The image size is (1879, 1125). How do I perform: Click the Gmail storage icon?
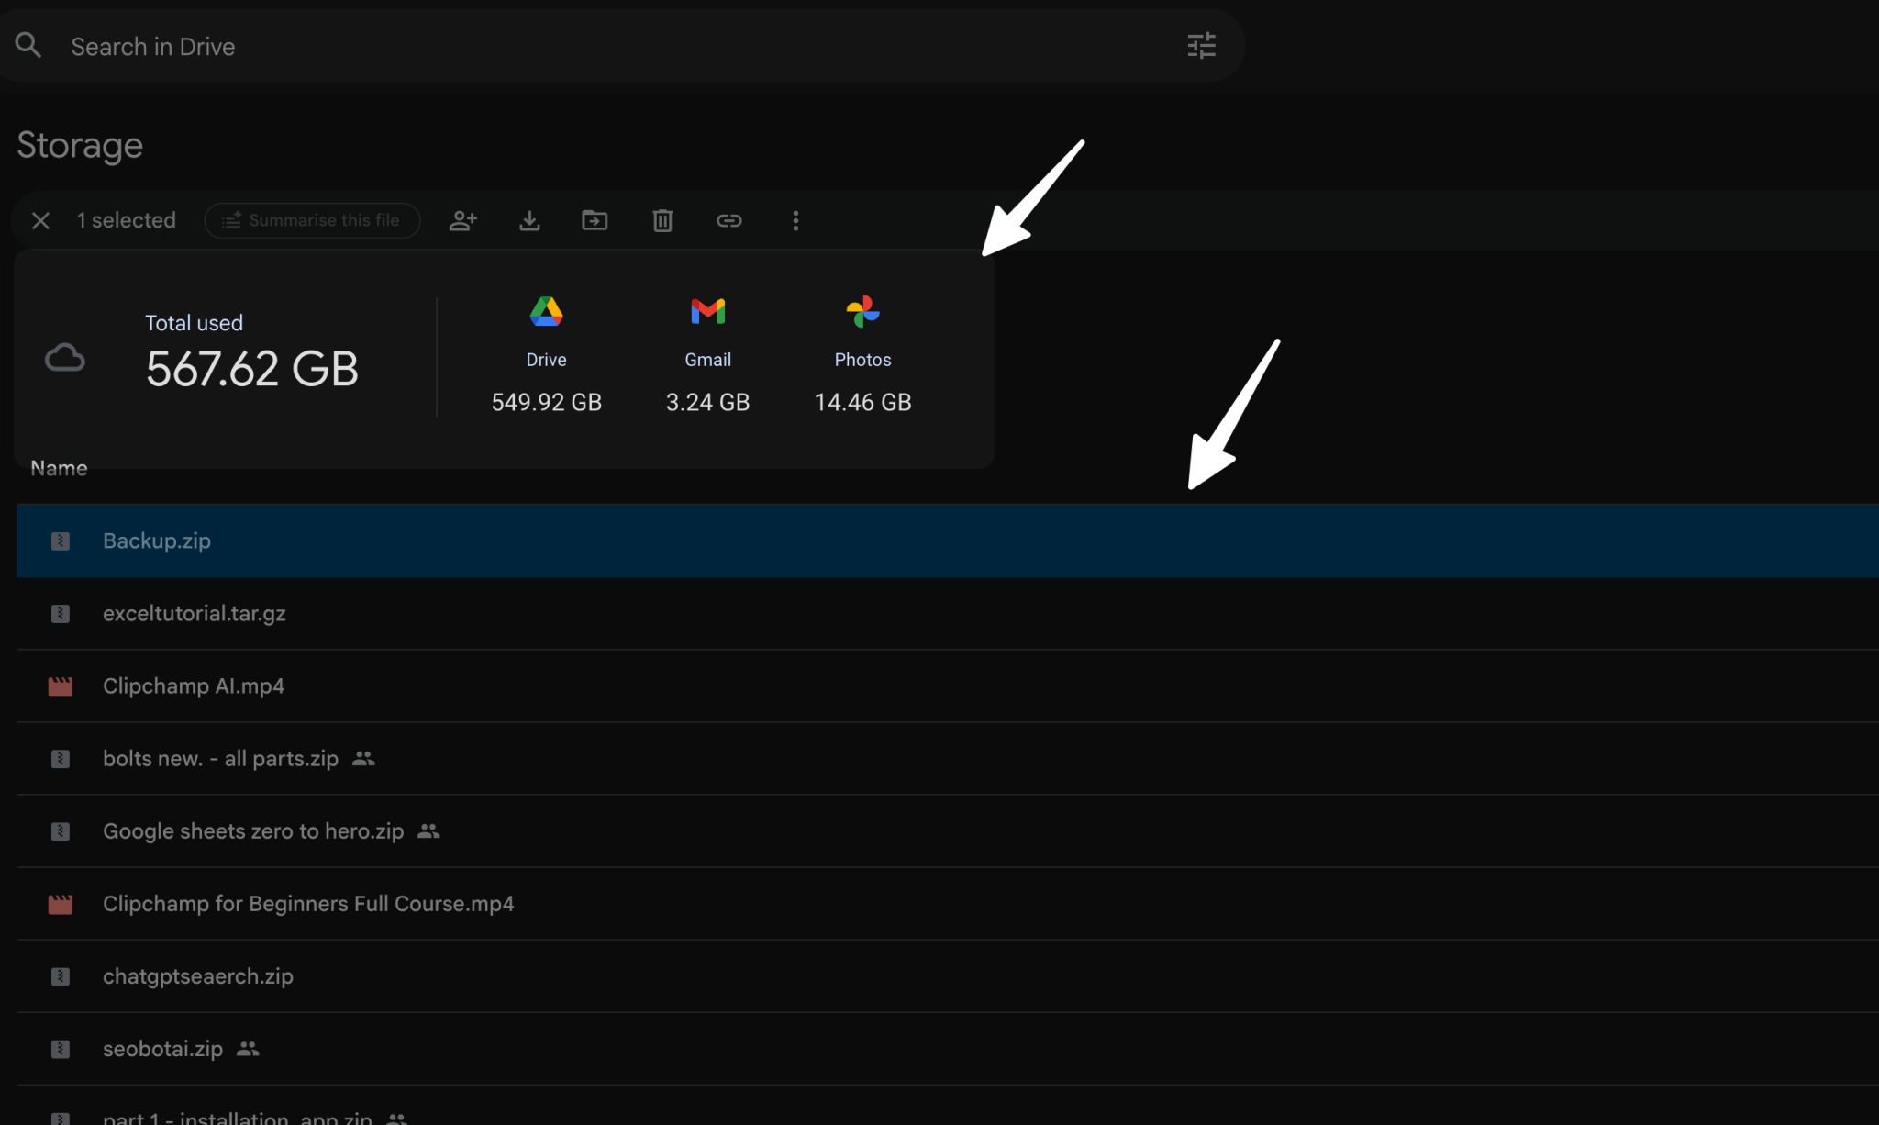pyautogui.click(x=706, y=312)
